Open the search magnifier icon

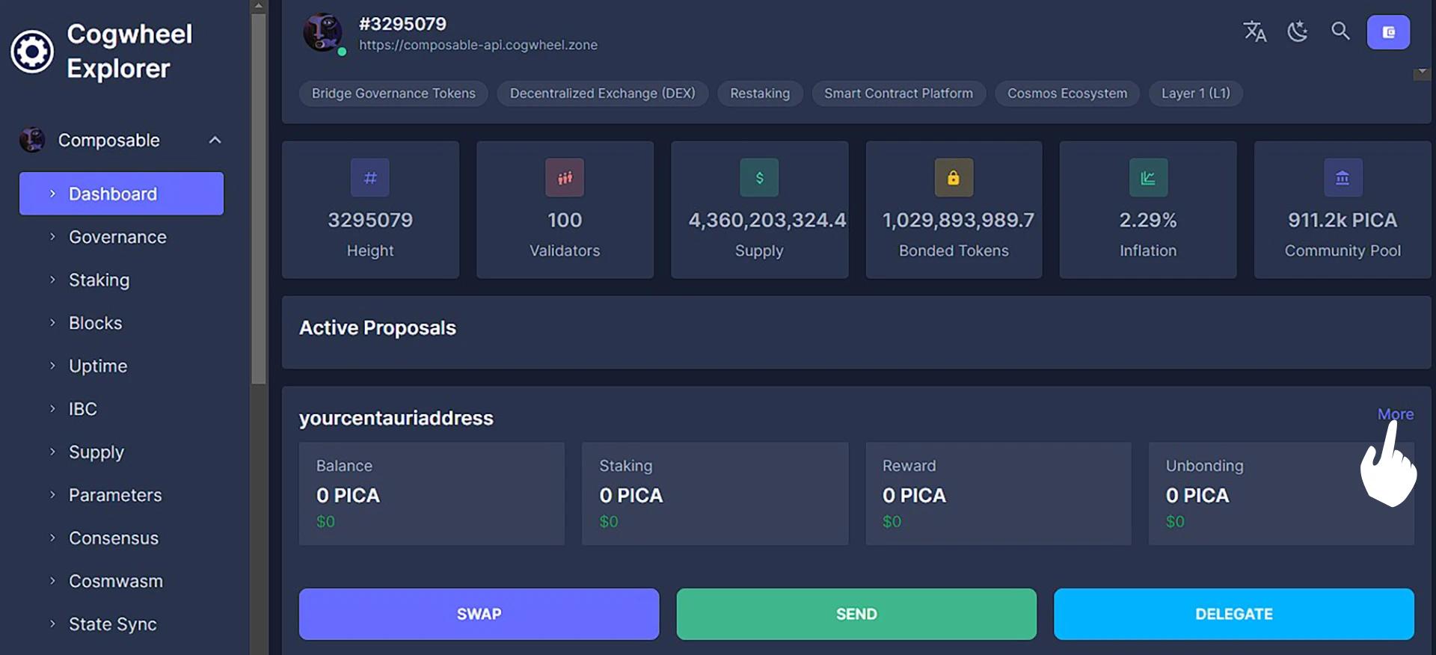coord(1340,31)
